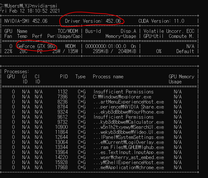Click the ShellExperienceHost.exe process name
Viewport: 208px width, 178px height.
(128, 163)
